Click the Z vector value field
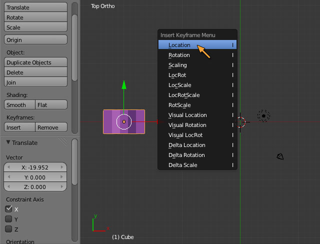The image size is (320, 244). click(35, 187)
